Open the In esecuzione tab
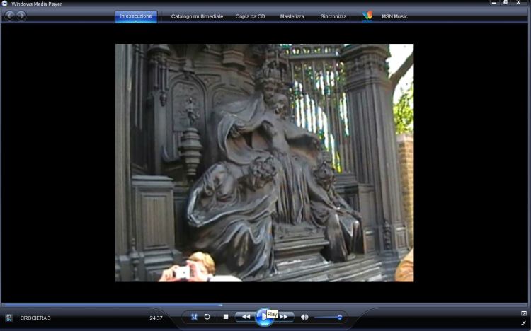 [x=135, y=16]
